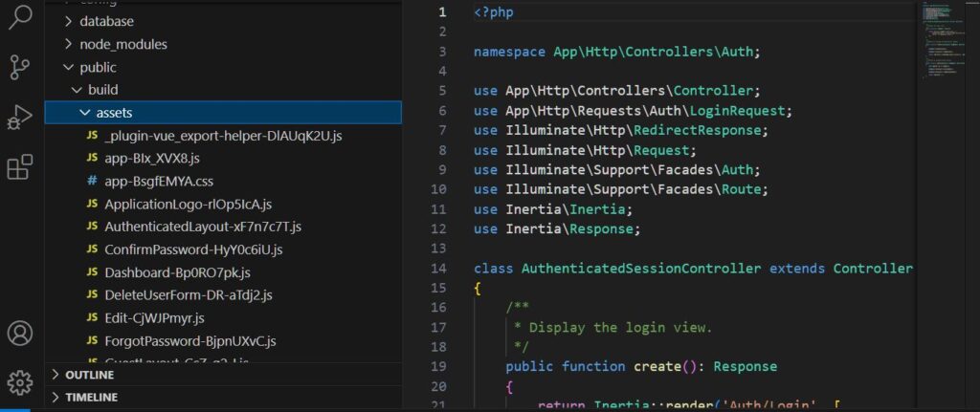Click the JS icon beside ConfirmPassword-HyY0c6iU.js
980x412 pixels.
pyautogui.click(x=93, y=249)
